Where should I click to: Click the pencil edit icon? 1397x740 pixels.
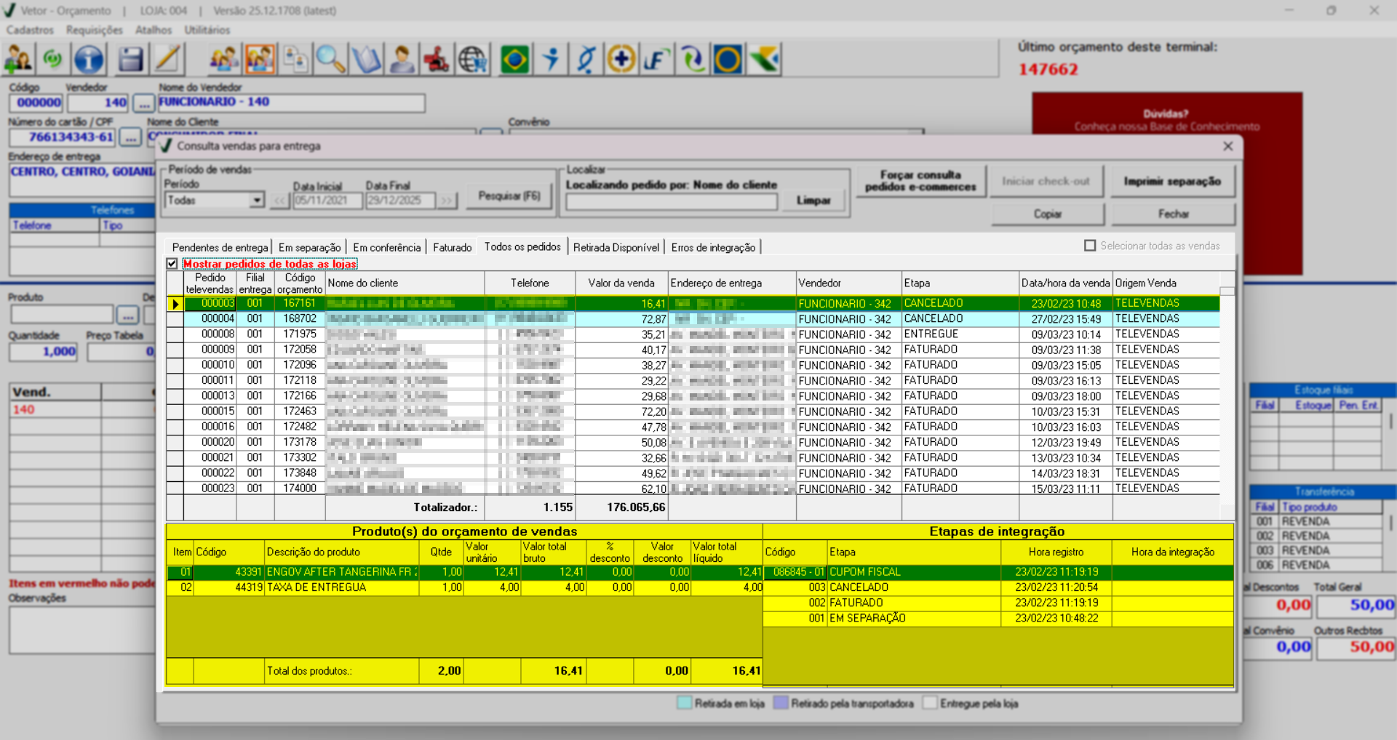click(167, 60)
